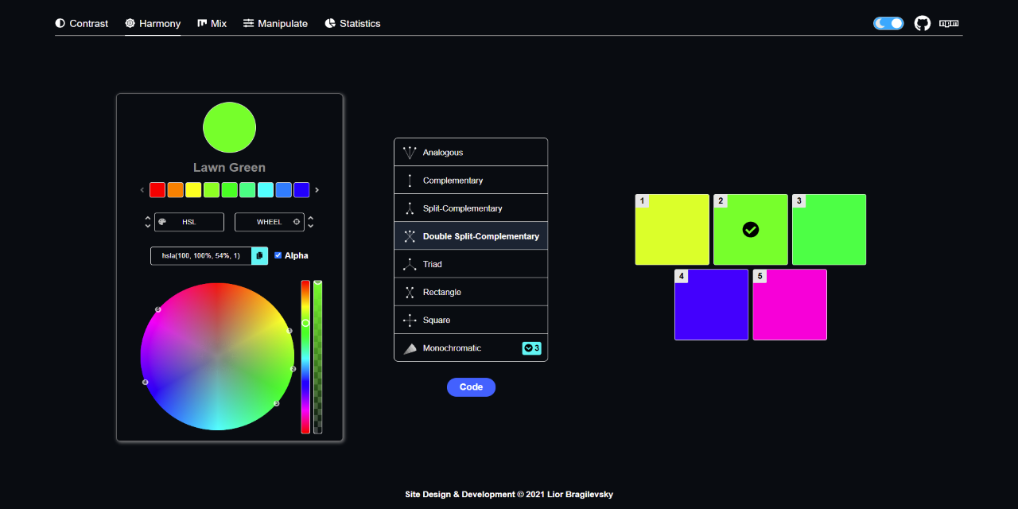Click the checkmark on swatch 2
1018x509 pixels.
pyautogui.click(x=749, y=230)
